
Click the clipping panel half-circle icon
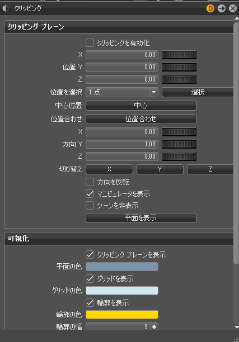6,8
